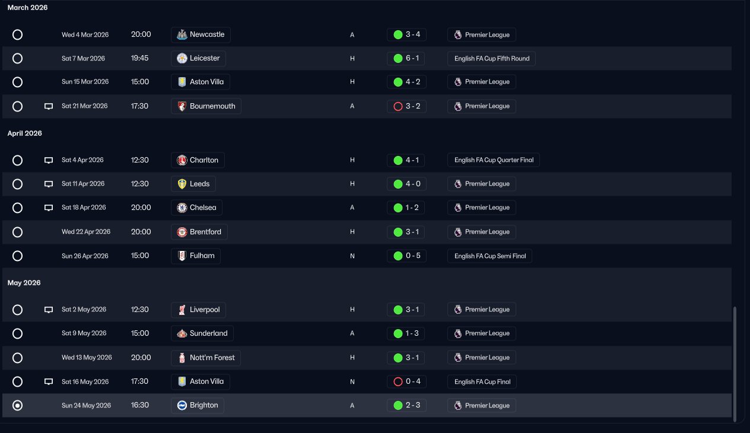This screenshot has height=433, width=750.
Task: Open the 0 - 4 Aston Villa final result
Action: (x=406, y=382)
